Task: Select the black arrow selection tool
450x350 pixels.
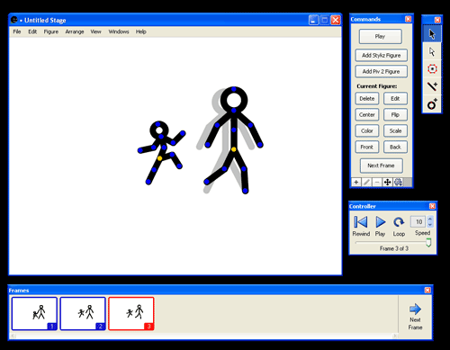Action: pyautogui.click(x=432, y=34)
